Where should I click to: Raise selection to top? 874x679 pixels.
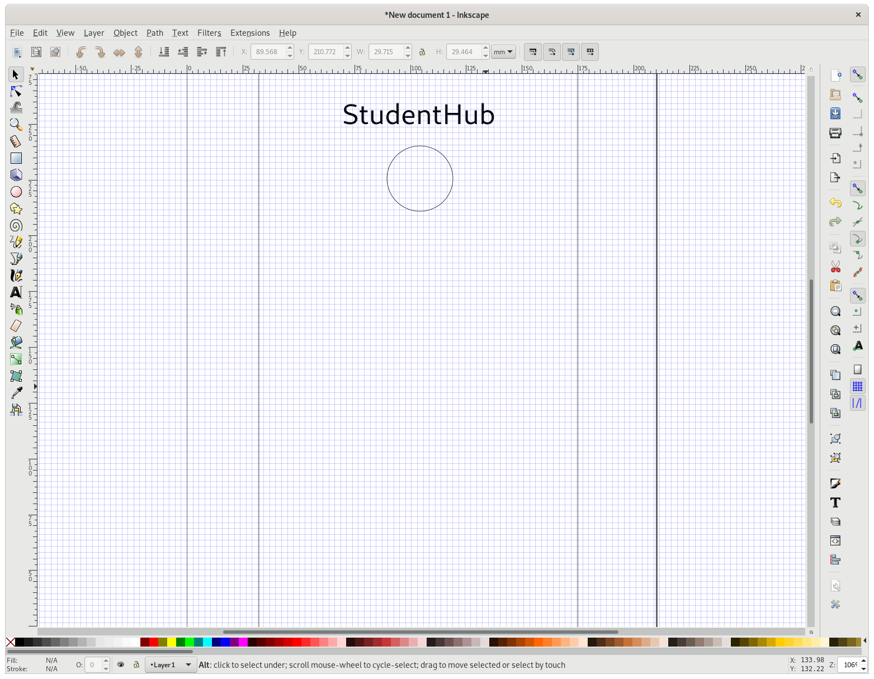tap(221, 52)
